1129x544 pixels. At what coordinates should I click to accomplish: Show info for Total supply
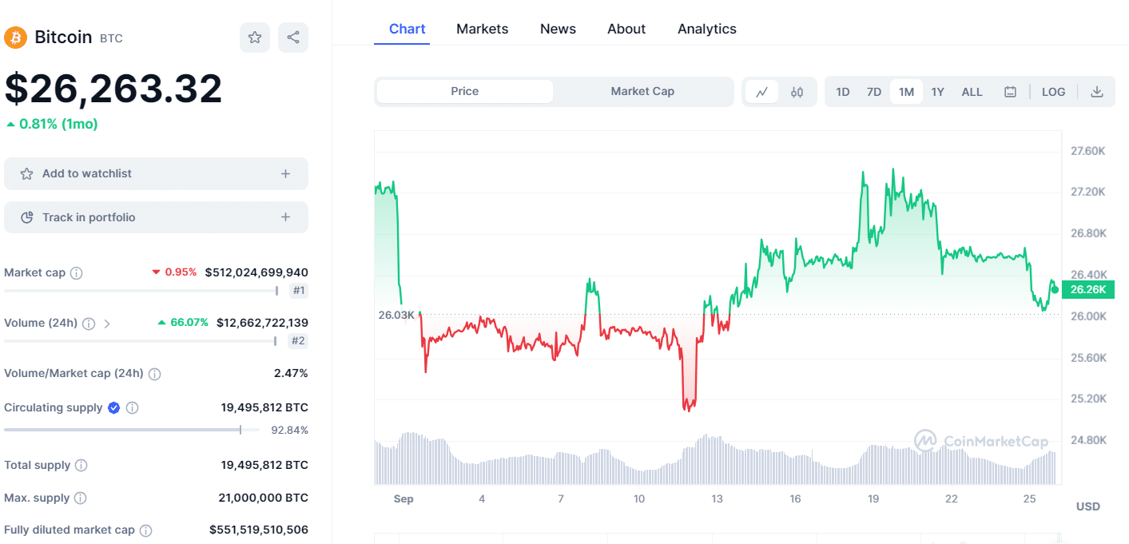[81, 465]
